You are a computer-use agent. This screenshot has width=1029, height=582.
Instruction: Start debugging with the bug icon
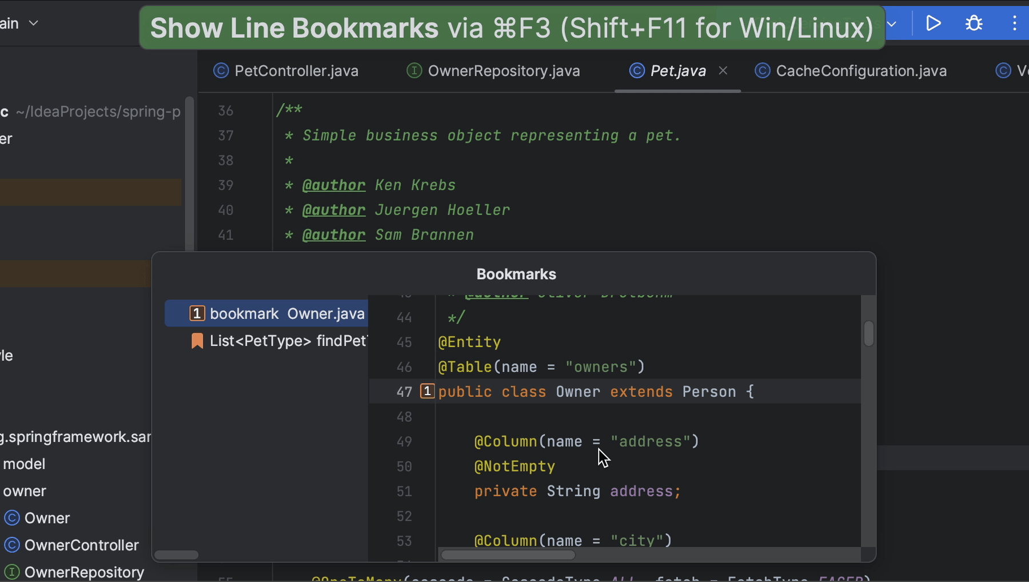pos(974,23)
